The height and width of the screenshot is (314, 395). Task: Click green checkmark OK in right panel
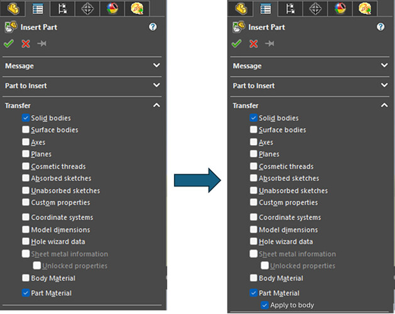[x=236, y=43]
